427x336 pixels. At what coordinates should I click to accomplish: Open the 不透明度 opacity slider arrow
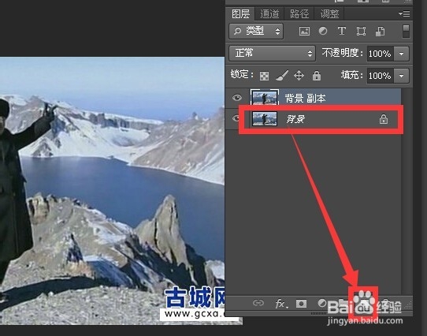coord(402,54)
